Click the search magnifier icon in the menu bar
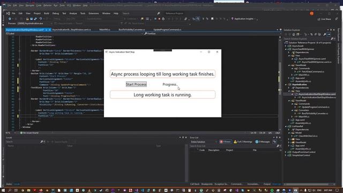The width and height of the screenshot is (343, 193). tap(159, 13)
